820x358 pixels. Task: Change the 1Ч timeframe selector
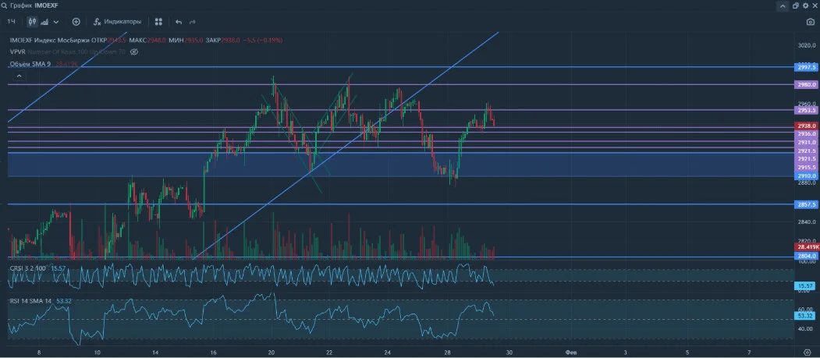pyautogui.click(x=12, y=22)
